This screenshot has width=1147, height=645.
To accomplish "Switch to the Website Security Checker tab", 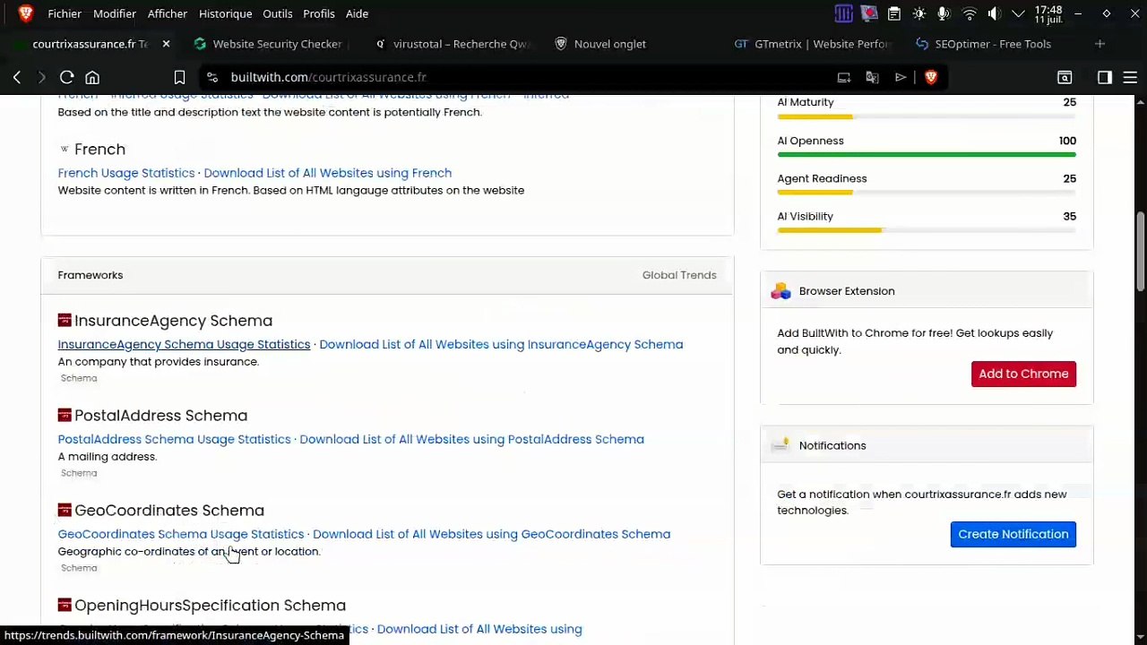I will pos(267,44).
